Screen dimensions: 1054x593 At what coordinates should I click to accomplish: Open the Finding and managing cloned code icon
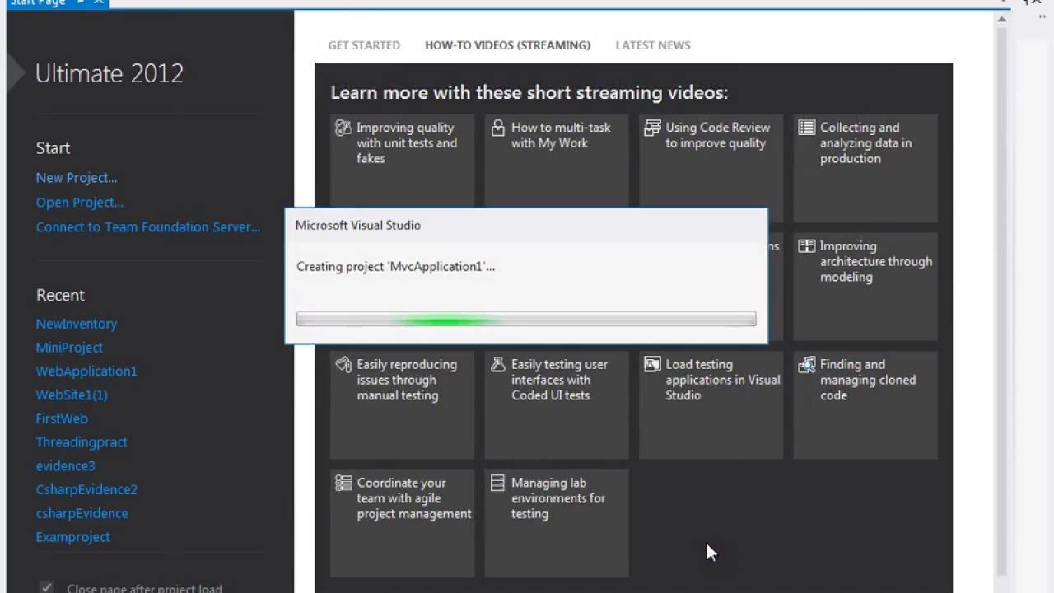tap(807, 364)
